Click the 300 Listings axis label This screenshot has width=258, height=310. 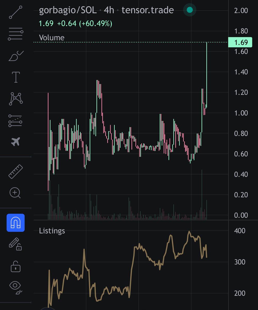click(240, 262)
